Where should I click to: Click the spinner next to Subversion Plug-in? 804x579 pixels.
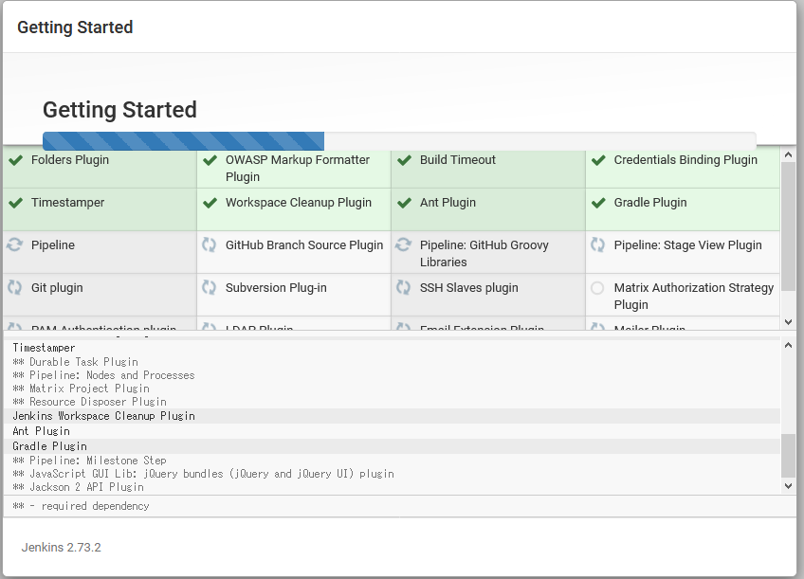click(x=209, y=287)
